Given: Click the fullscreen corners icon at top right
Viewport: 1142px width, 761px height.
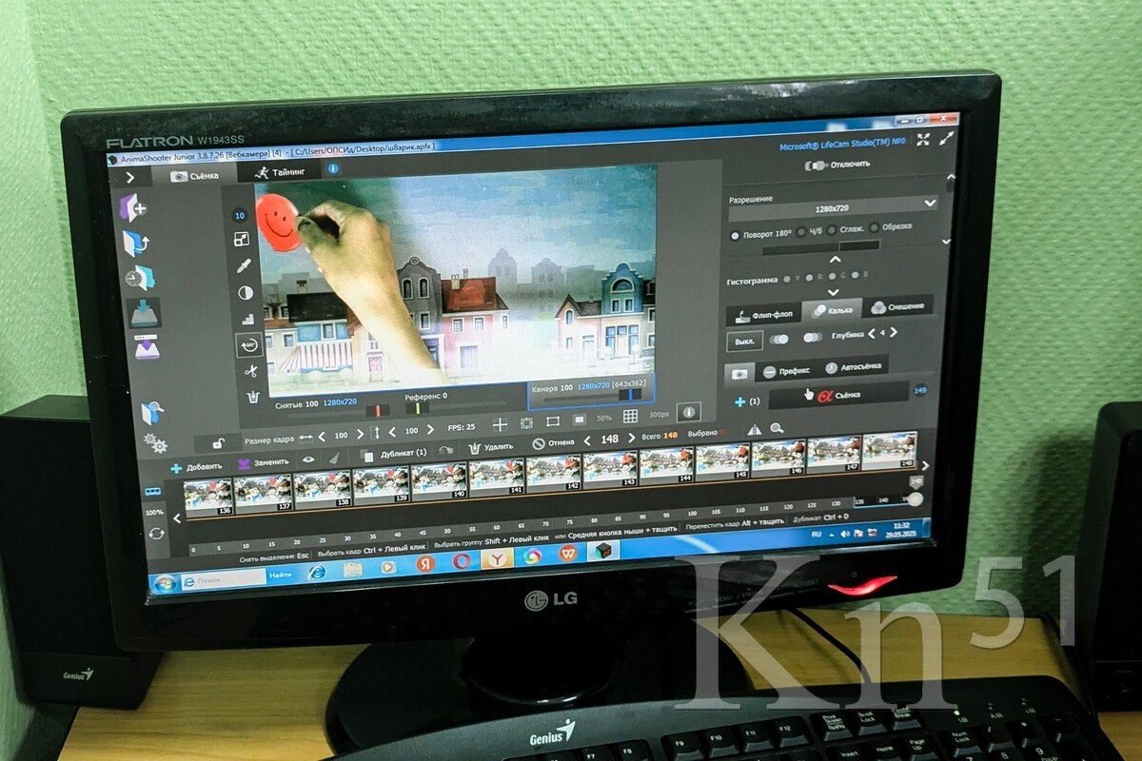Looking at the screenshot, I should (922, 139).
